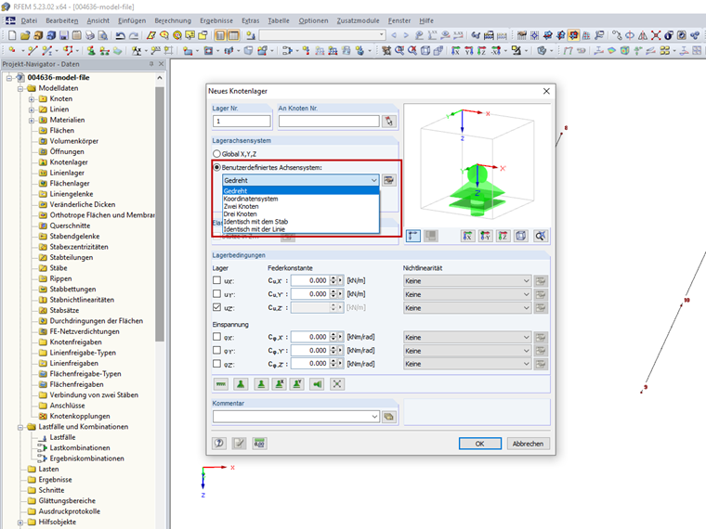This screenshot has height=529, width=706.
Task: Select Querschnitte in the navigator tree
Action: coord(70,226)
